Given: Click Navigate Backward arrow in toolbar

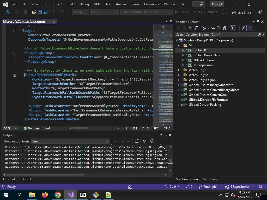Looking at the screenshot, I should [8, 12].
